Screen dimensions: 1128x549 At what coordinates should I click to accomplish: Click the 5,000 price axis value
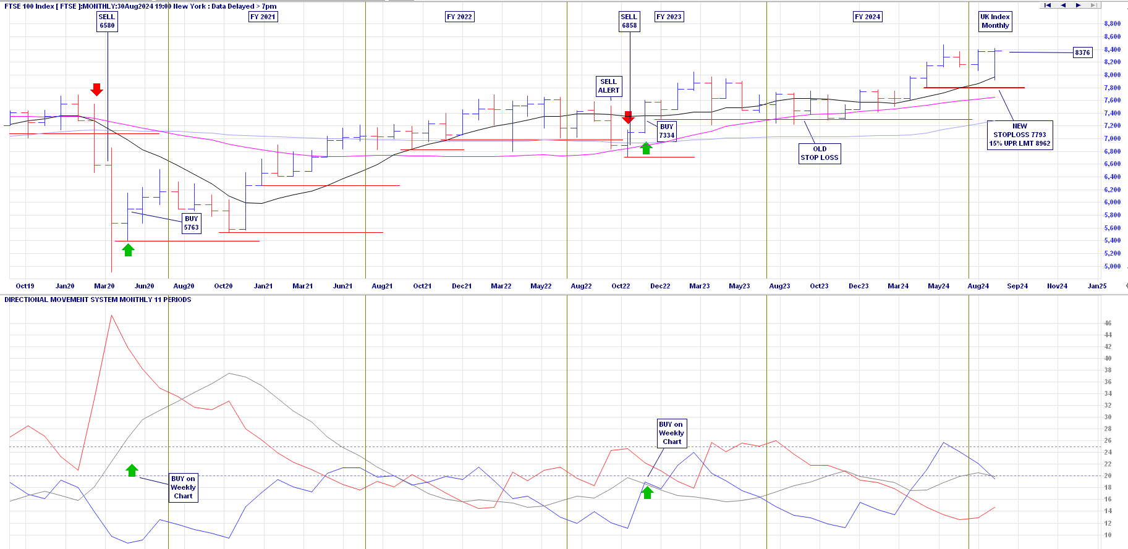click(x=1112, y=266)
